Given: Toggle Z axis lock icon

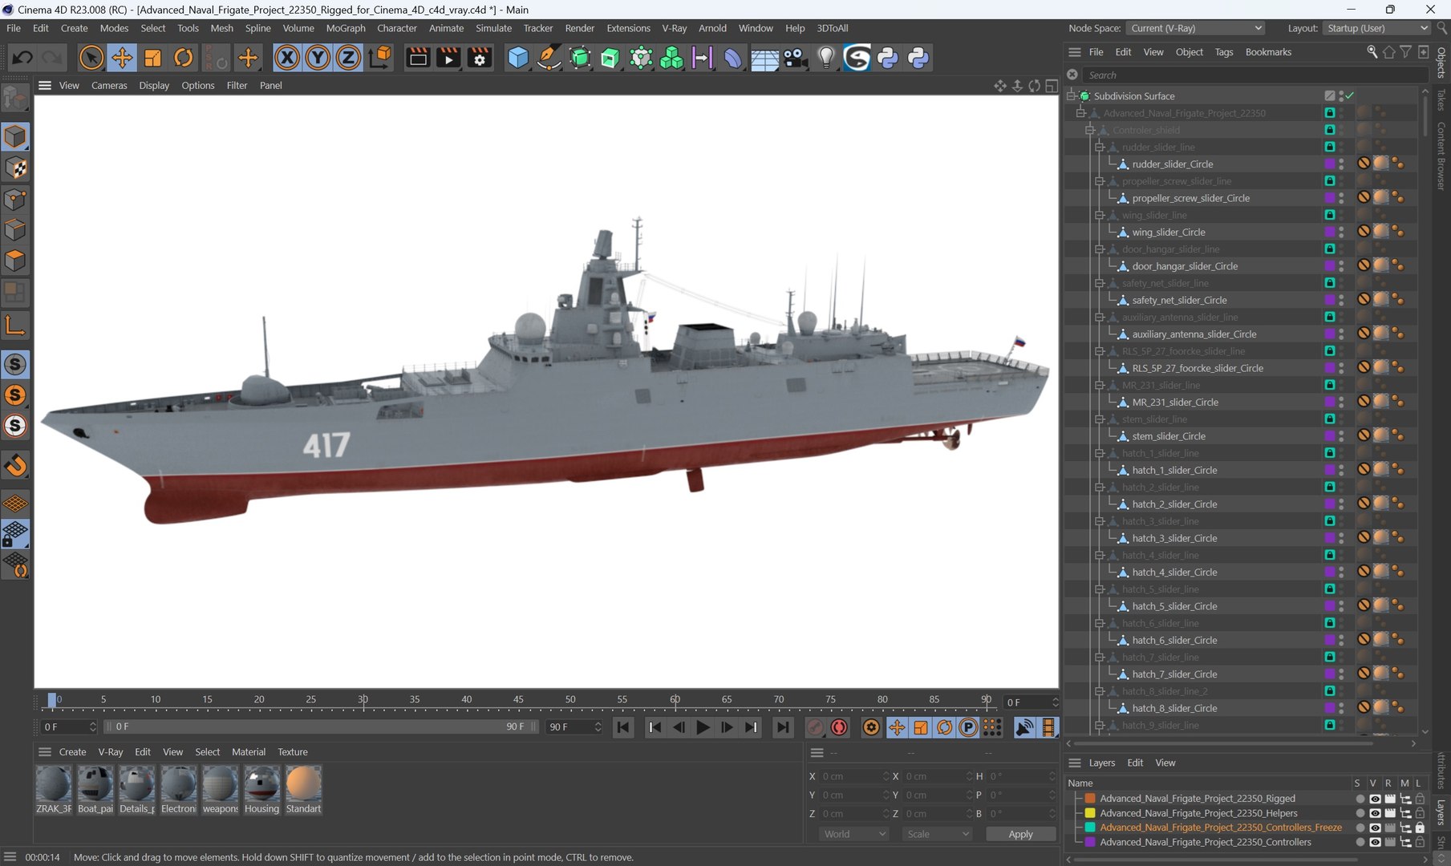Looking at the screenshot, I should (348, 58).
